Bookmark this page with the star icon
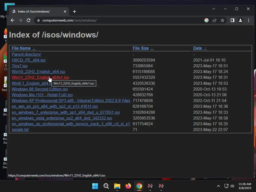Image resolution: width=256 pixels, height=192 pixels. click(222, 20)
